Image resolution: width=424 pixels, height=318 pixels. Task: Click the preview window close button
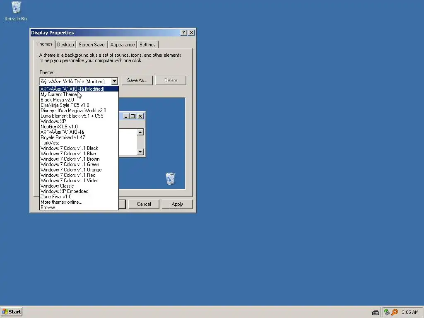tap(140, 116)
